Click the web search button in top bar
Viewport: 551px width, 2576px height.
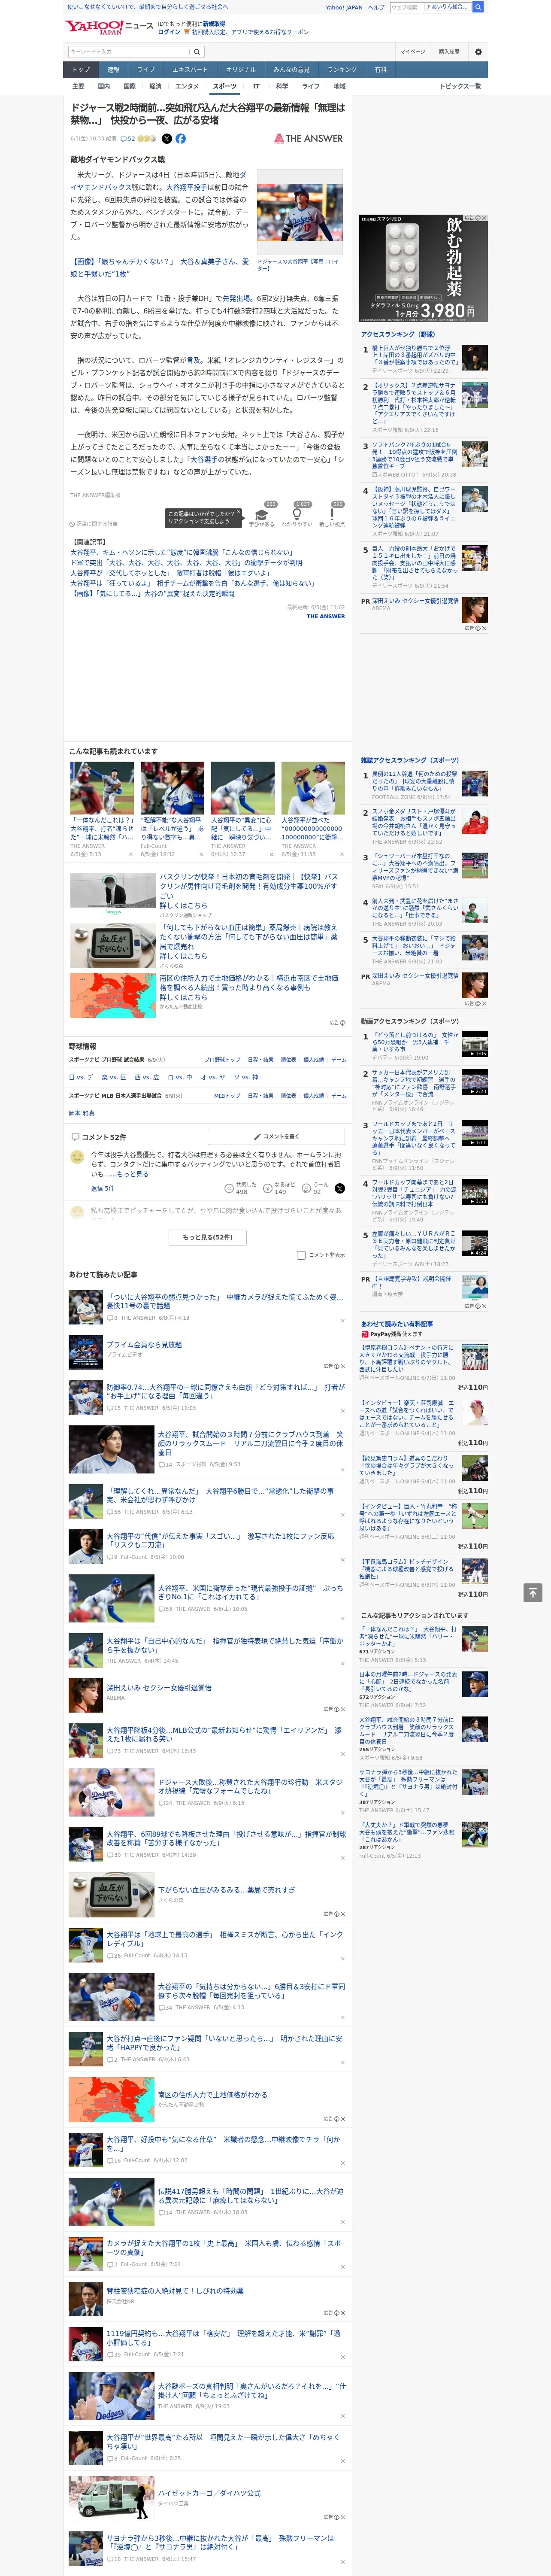point(478,7)
